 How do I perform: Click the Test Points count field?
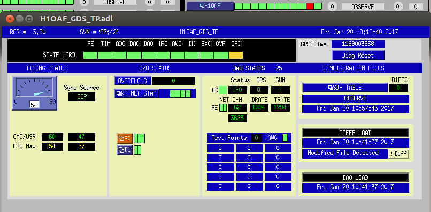(x=257, y=138)
